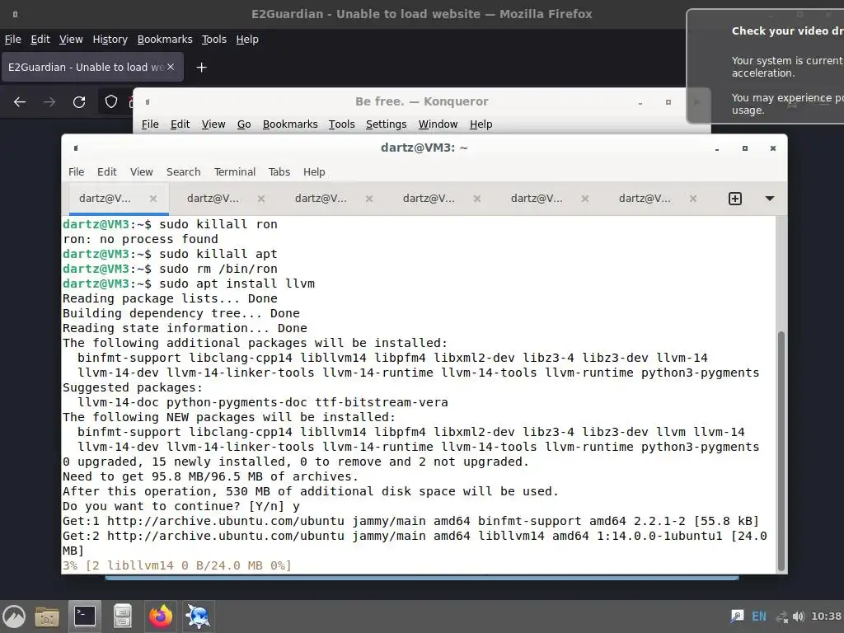Viewport: 844px width, 633px height.
Task: Close the E2Guardian Firefox tab
Action: click(171, 67)
